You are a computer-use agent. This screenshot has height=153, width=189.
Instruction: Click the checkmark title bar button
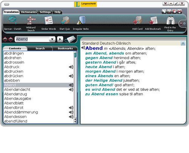pos(176,4)
